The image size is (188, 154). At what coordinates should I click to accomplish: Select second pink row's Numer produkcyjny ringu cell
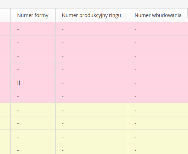pos(92,42)
